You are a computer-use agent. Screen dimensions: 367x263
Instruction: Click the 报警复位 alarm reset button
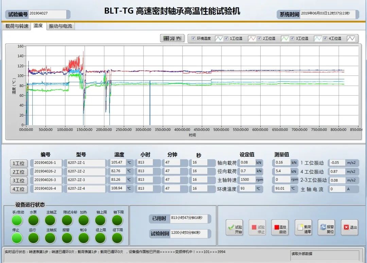point(326,227)
